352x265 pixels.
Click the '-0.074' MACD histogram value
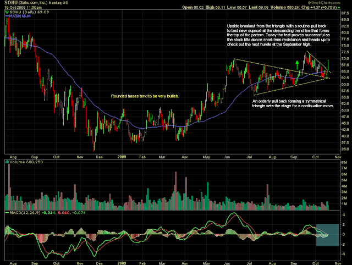(78, 212)
